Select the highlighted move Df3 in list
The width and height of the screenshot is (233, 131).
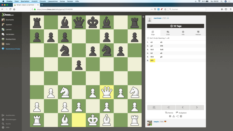(x=152, y=60)
